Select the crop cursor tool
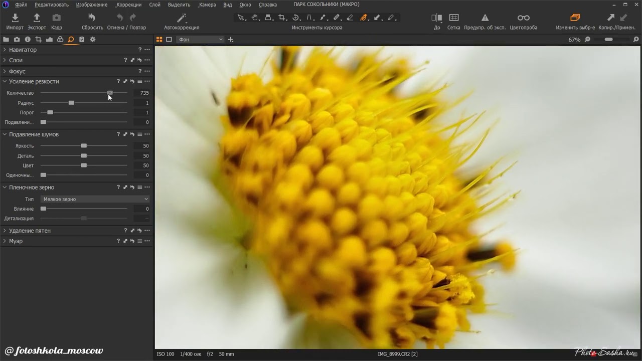Screen dimensions: 642x361 click(x=282, y=18)
